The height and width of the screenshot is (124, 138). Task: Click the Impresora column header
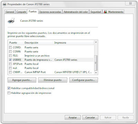[73, 43]
